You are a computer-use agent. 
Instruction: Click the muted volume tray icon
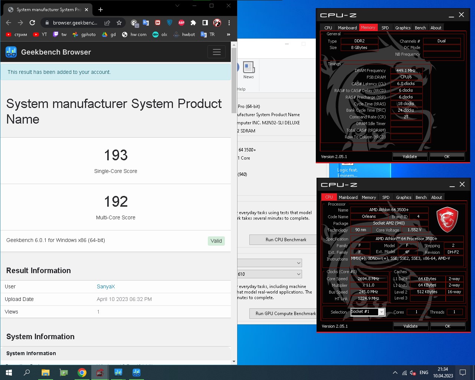(x=413, y=373)
